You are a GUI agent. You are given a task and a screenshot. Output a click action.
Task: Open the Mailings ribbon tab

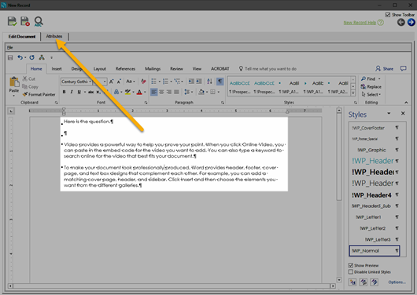(x=153, y=69)
